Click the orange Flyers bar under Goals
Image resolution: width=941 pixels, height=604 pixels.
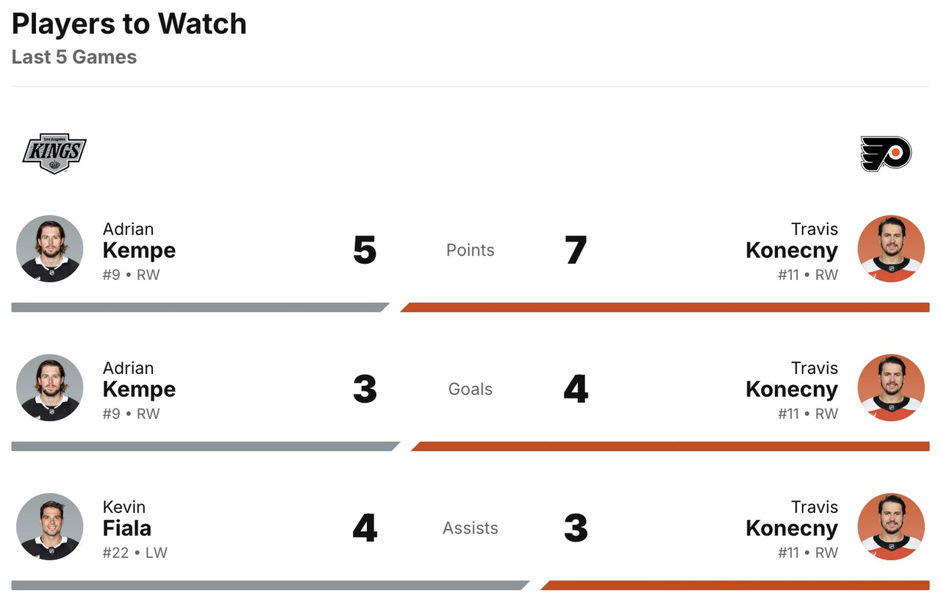[x=669, y=446]
